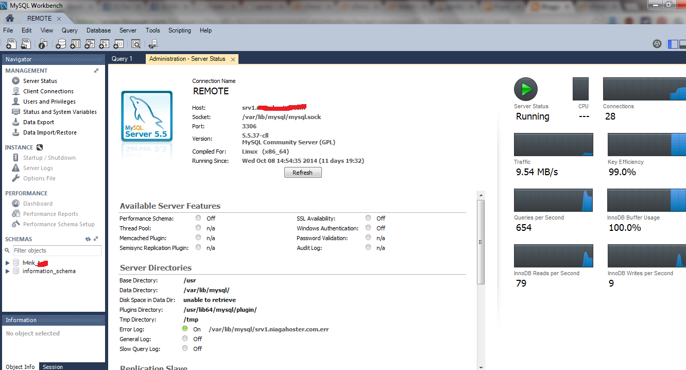Image resolution: width=686 pixels, height=370 pixels.
Task: Open the Scripting menu
Action: pyautogui.click(x=179, y=30)
